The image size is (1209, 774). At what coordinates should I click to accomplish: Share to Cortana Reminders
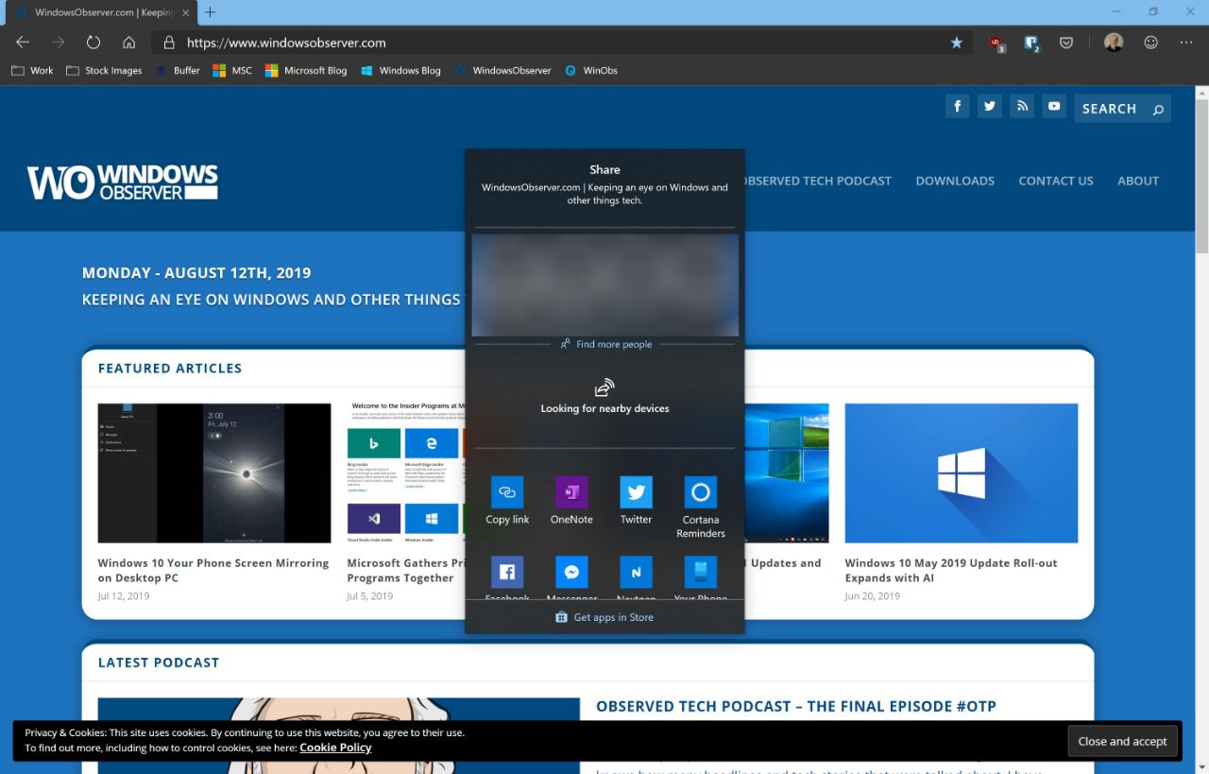701,507
